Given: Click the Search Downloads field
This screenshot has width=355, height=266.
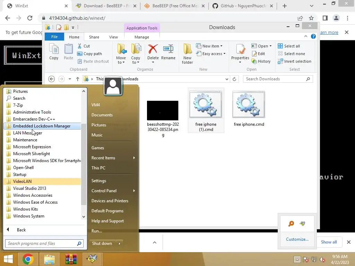Looking at the screenshot, I should click(278, 79).
